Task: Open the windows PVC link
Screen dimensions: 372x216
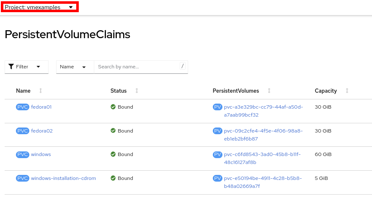Action: (41, 154)
